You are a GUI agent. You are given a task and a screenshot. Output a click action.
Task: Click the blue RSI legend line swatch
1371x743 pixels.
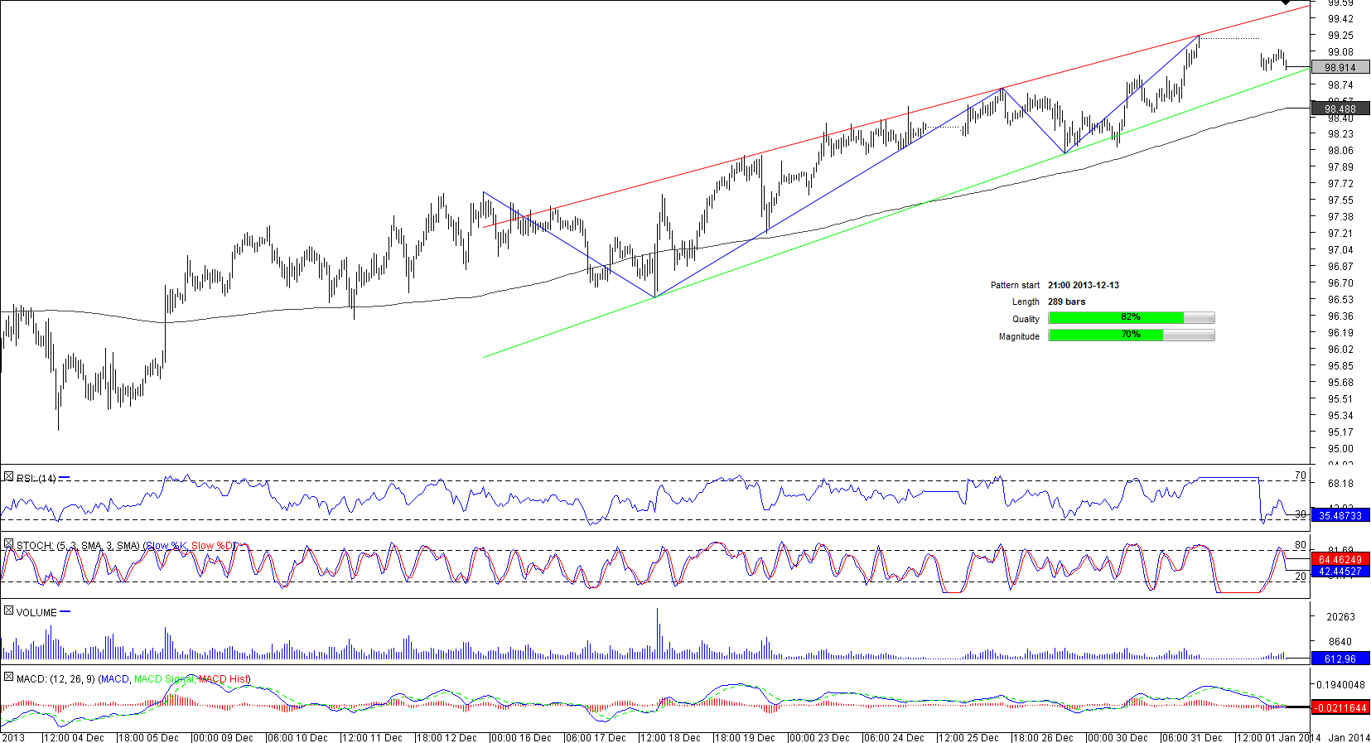65,478
